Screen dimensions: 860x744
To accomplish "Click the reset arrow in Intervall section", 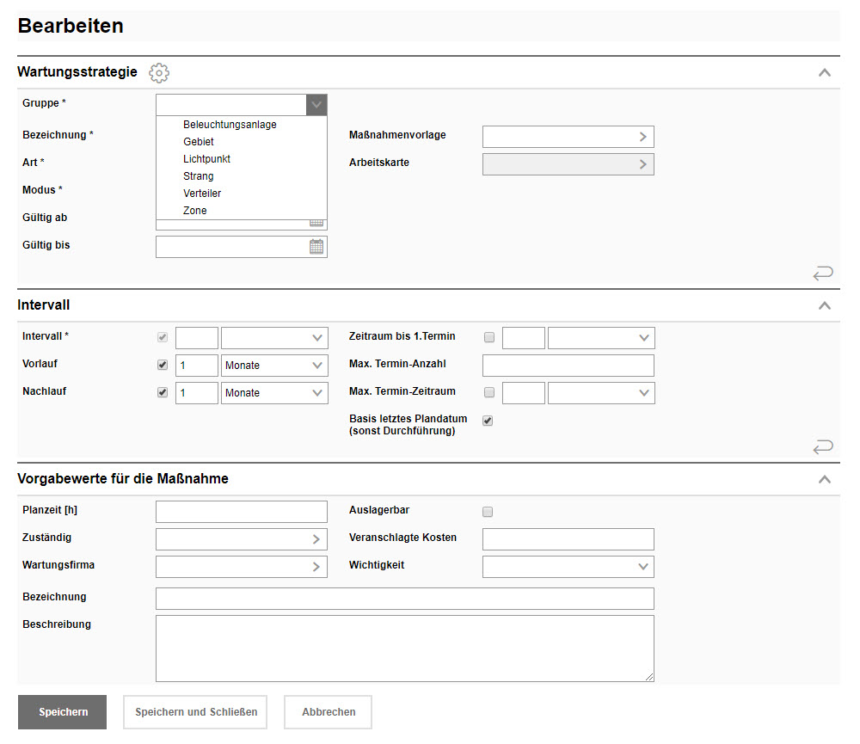I will pos(822,446).
